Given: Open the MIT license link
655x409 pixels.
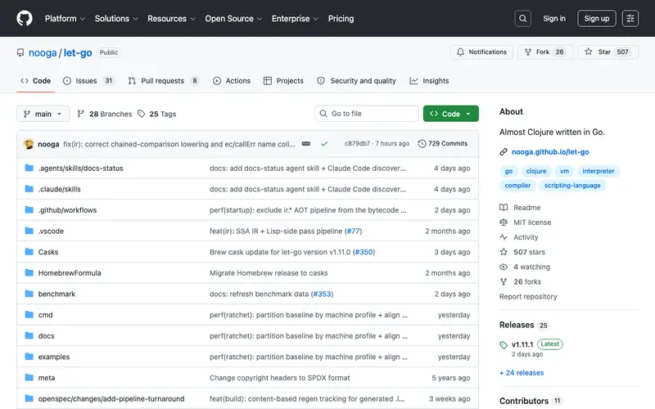Looking at the screenshot, I should click(x=526, y=222).
